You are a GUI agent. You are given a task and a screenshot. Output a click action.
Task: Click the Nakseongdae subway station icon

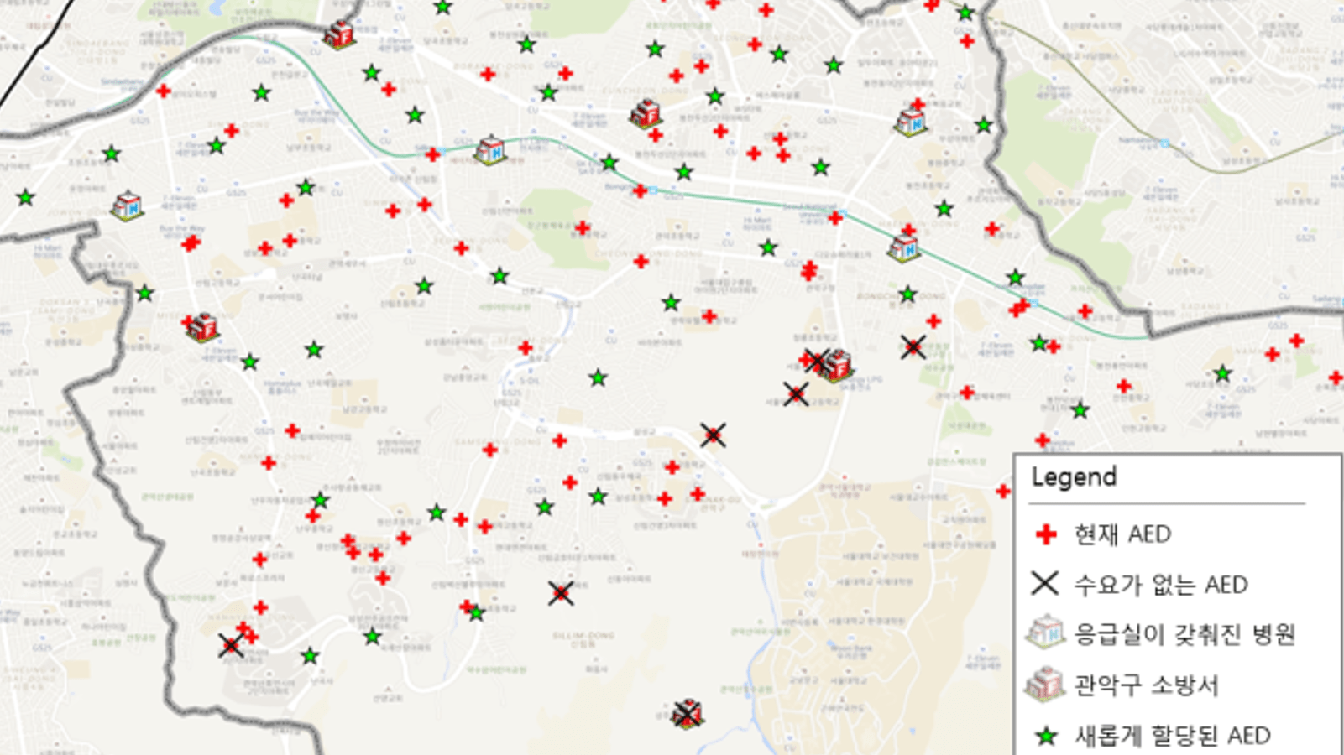(x=1034, y=303)
